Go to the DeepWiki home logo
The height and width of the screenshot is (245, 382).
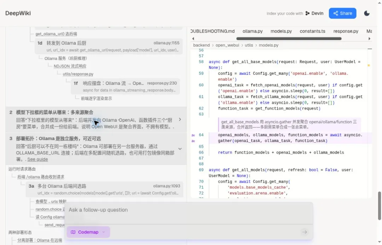18,13
